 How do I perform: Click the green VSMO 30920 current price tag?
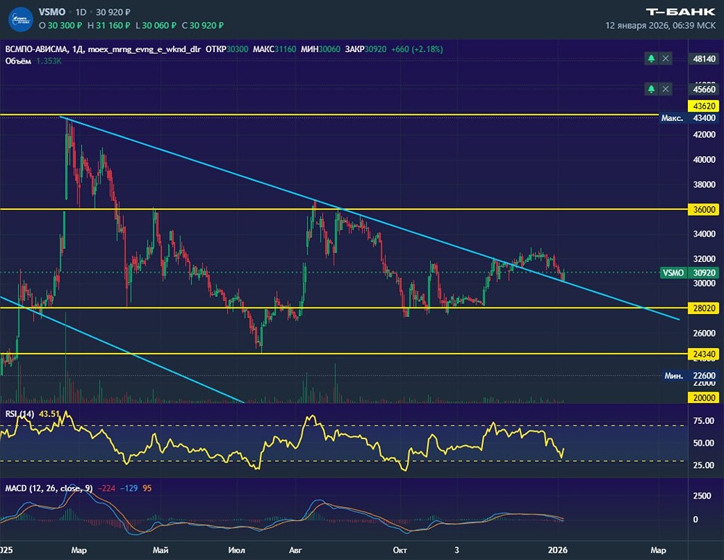pos(689,273)
